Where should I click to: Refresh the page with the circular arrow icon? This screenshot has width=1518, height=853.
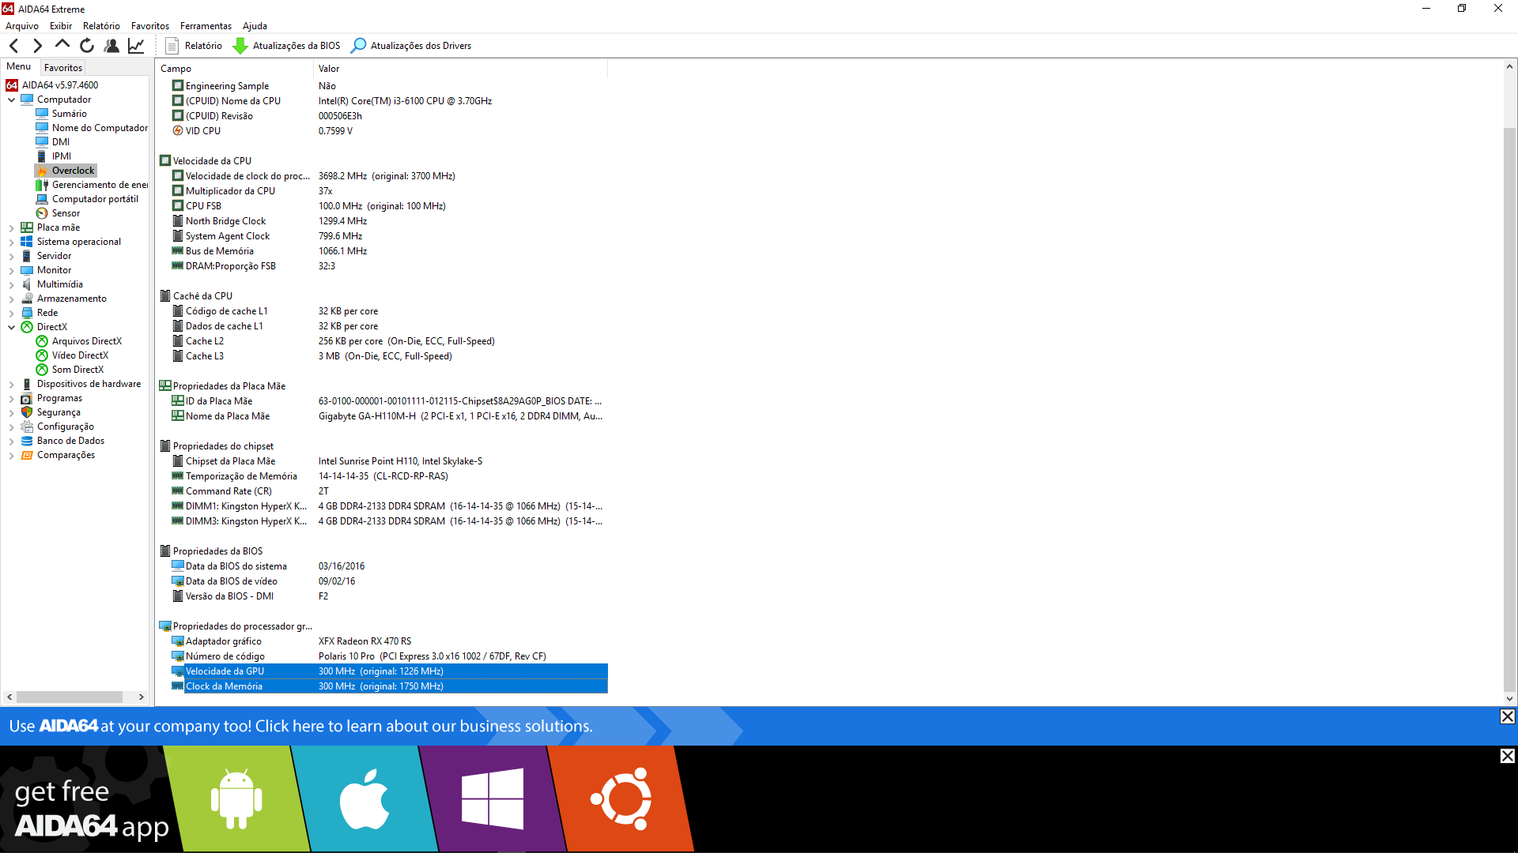point(87,46)
